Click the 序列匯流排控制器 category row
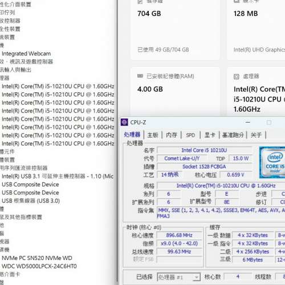 pyautogui.click(x=24, y=168)
